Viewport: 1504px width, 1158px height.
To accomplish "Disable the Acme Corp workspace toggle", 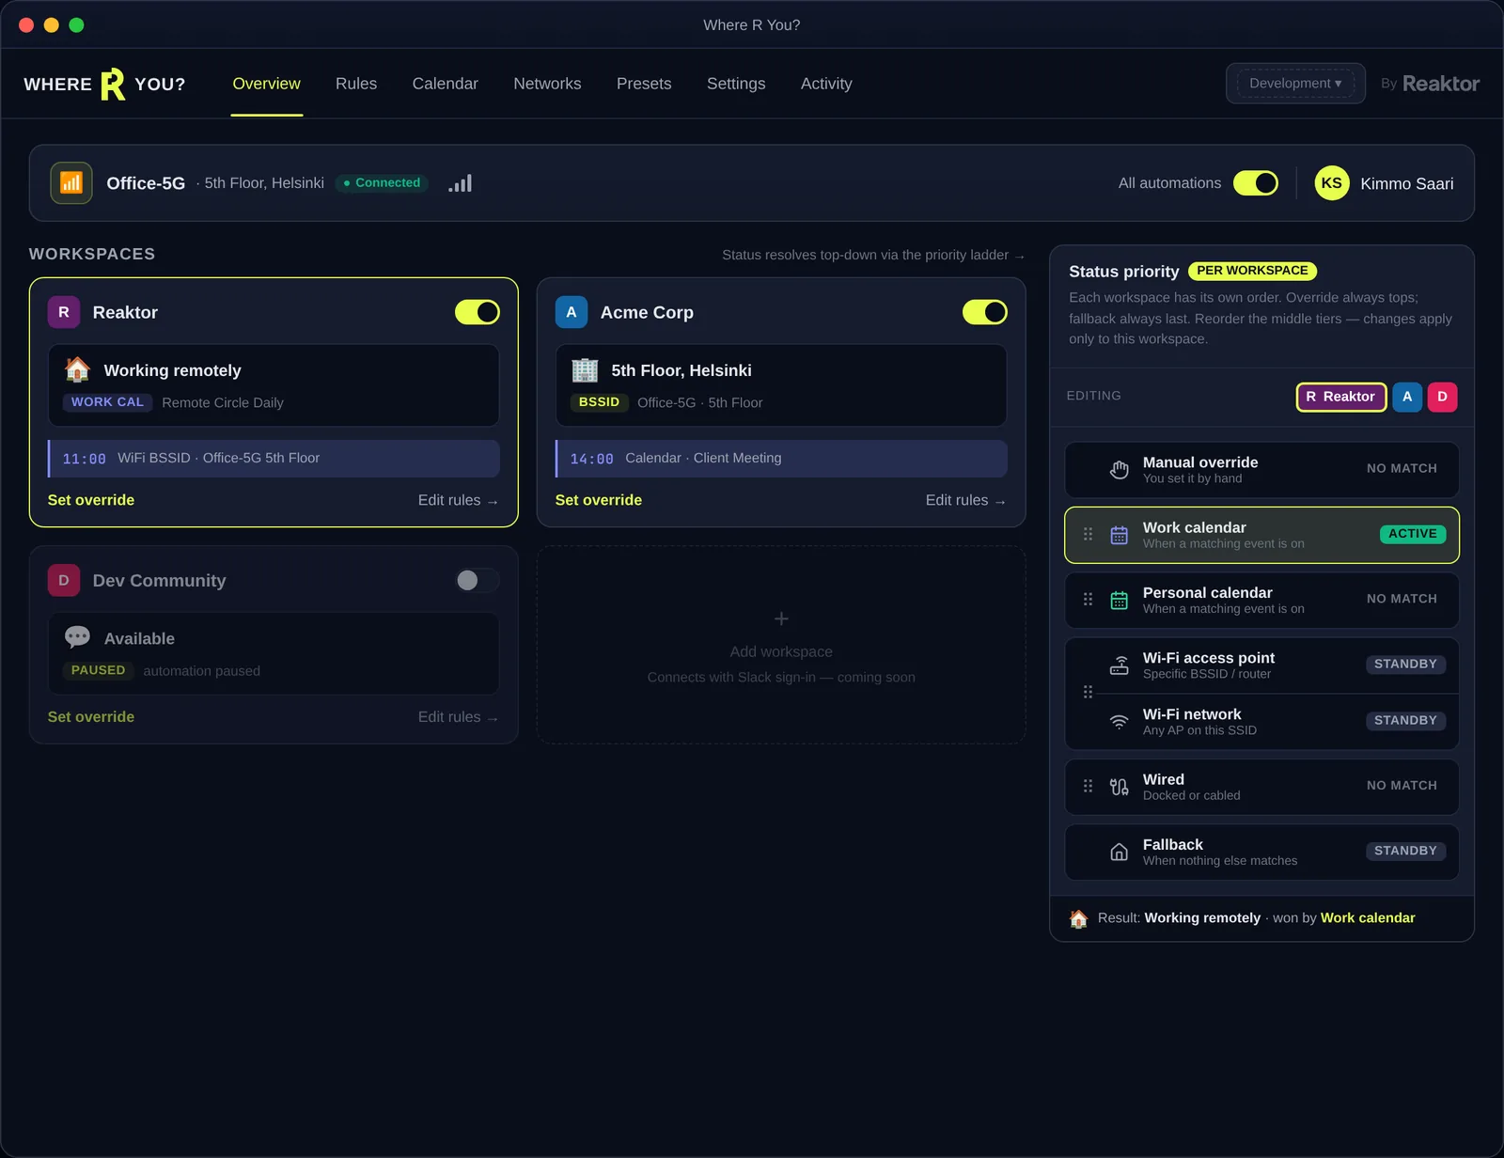I will (985, 312).
